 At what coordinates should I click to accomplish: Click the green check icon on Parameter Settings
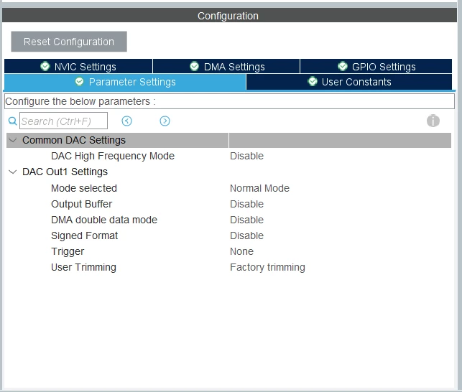[x=79, y=81]
